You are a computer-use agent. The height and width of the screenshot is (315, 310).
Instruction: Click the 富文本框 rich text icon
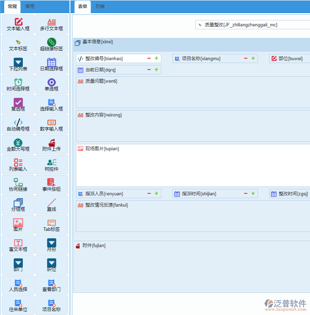[x=18, y=245]
